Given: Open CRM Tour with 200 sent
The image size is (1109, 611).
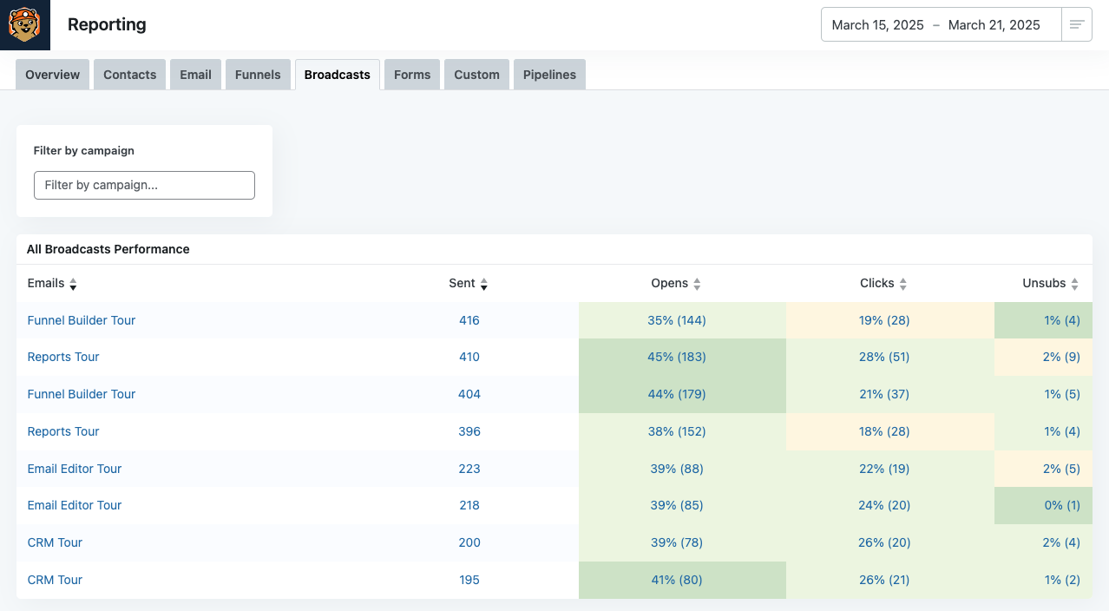Looking at the screenshot, I should click(x=55, y=542).
